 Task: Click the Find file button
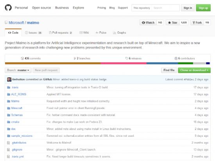coord(169,70)
